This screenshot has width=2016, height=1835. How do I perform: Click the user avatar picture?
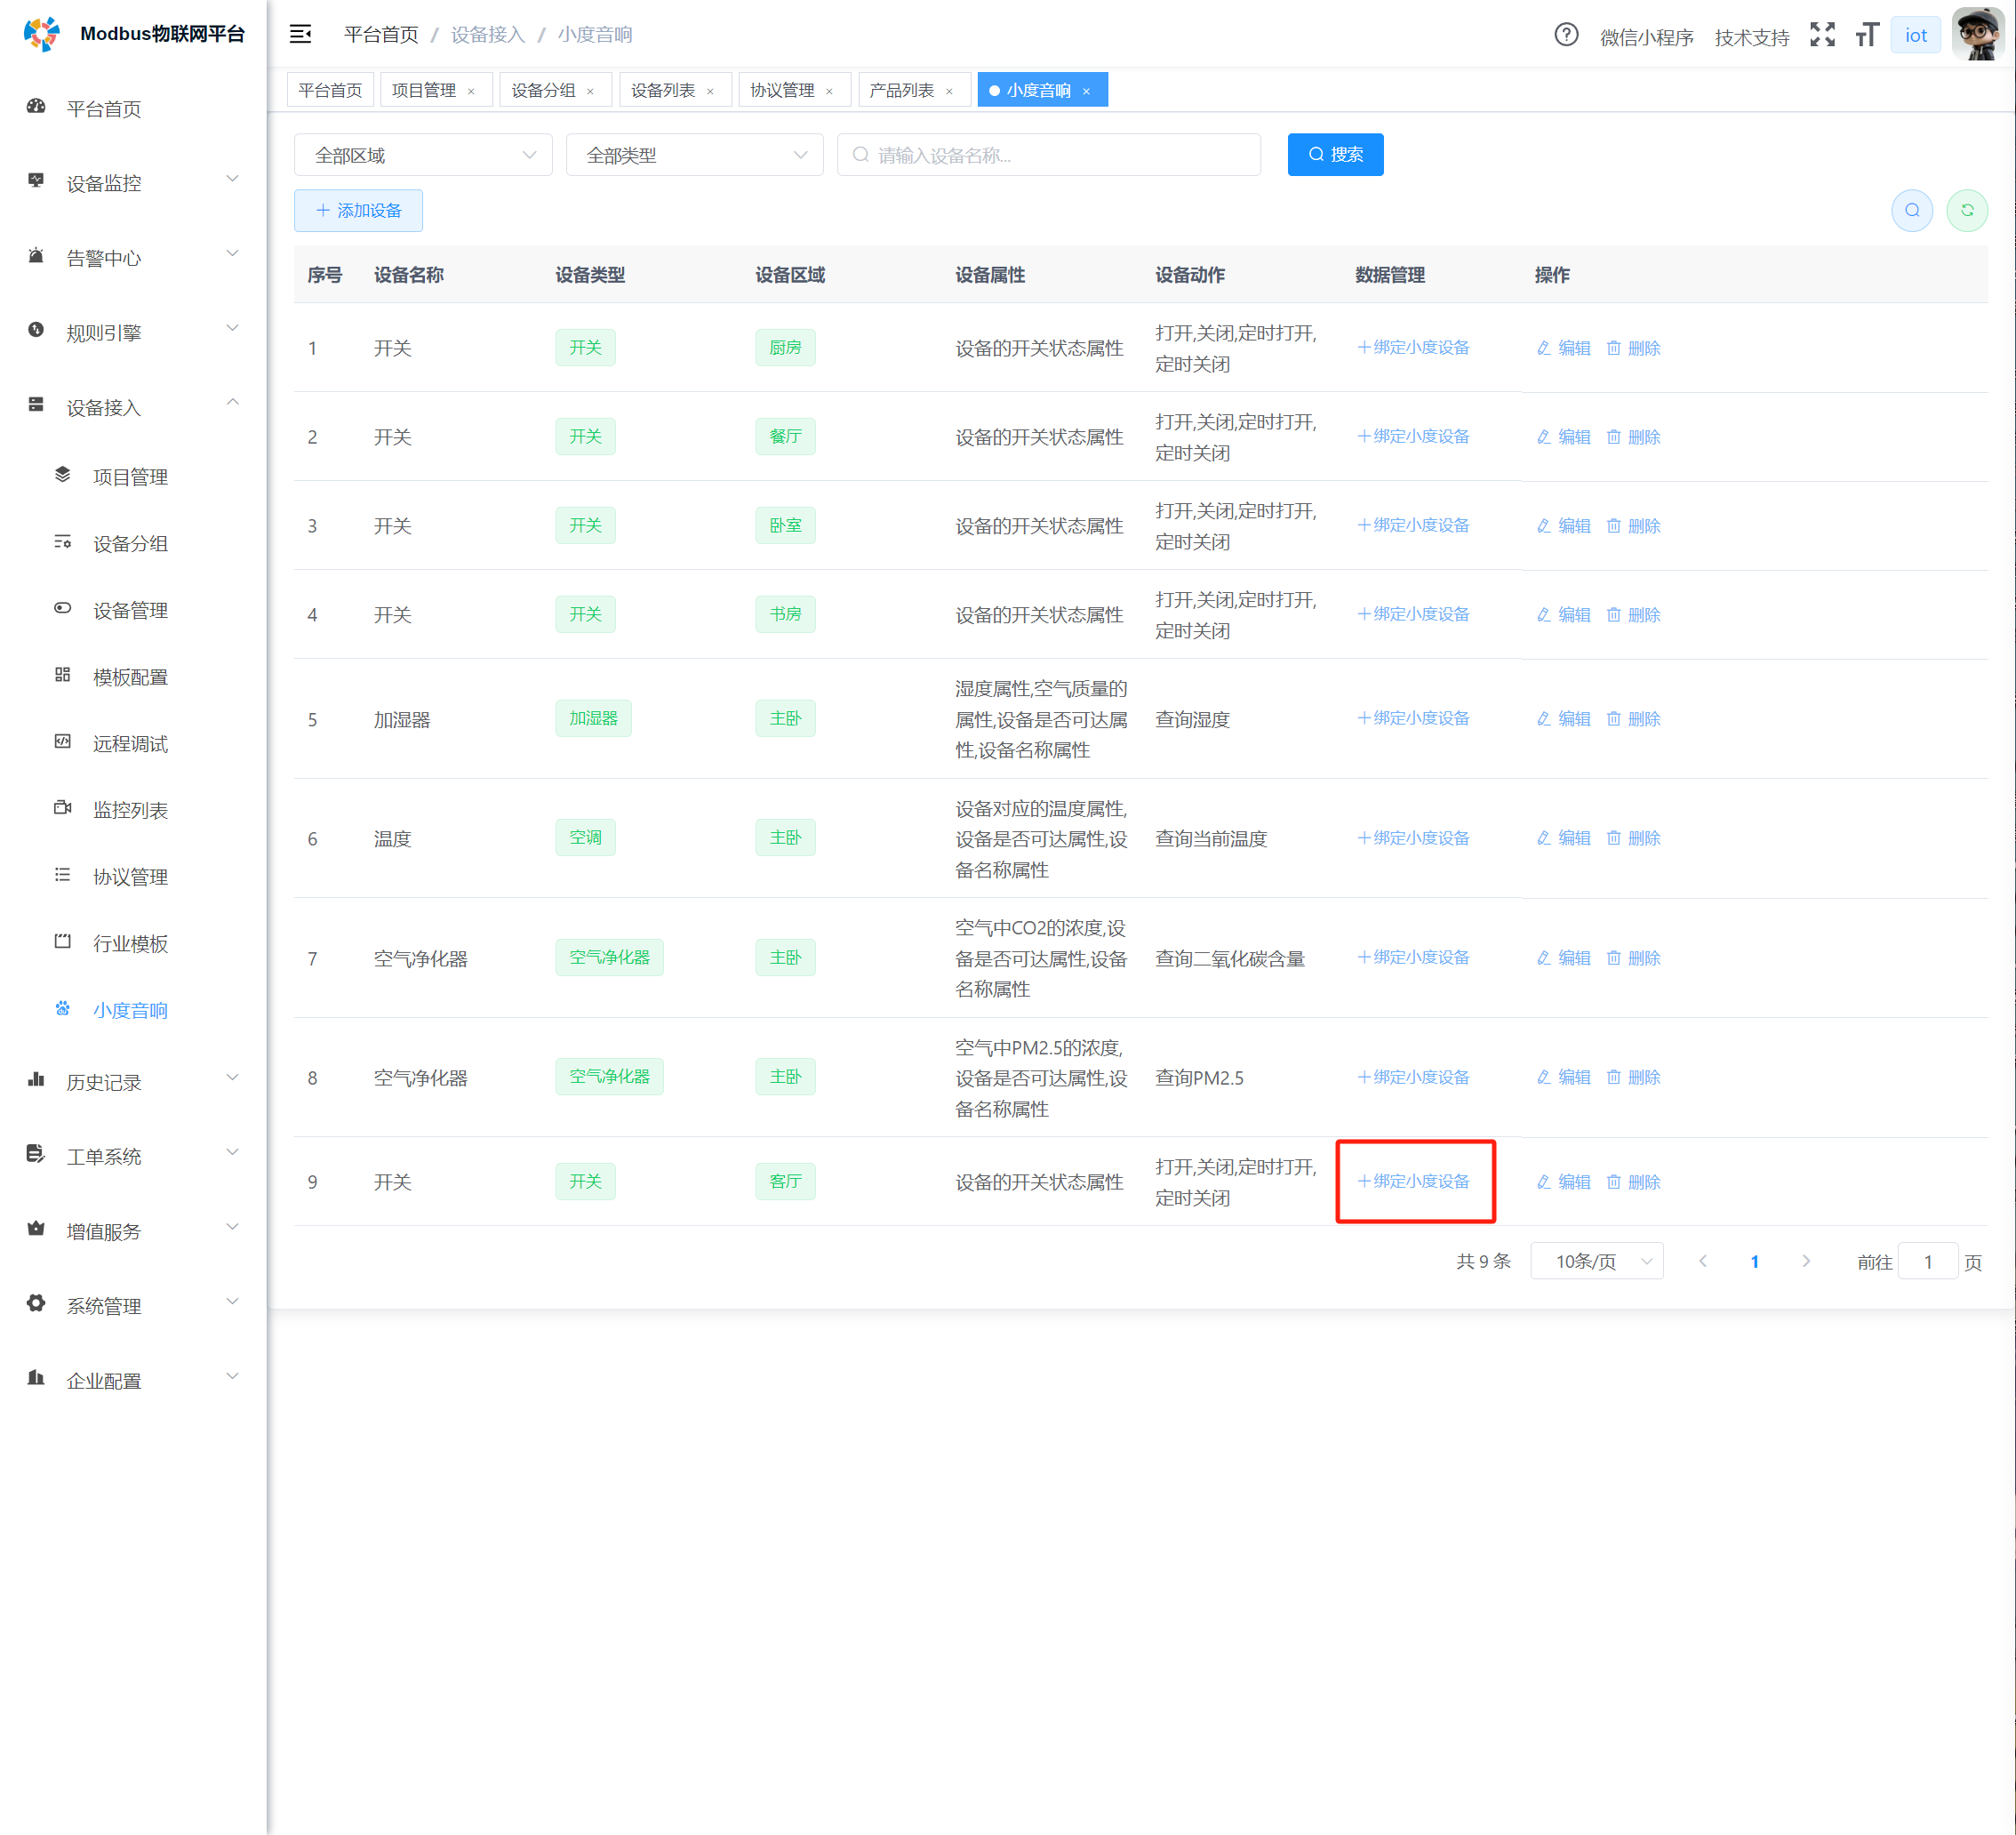pyautogui.click(x=1976, y=35)
